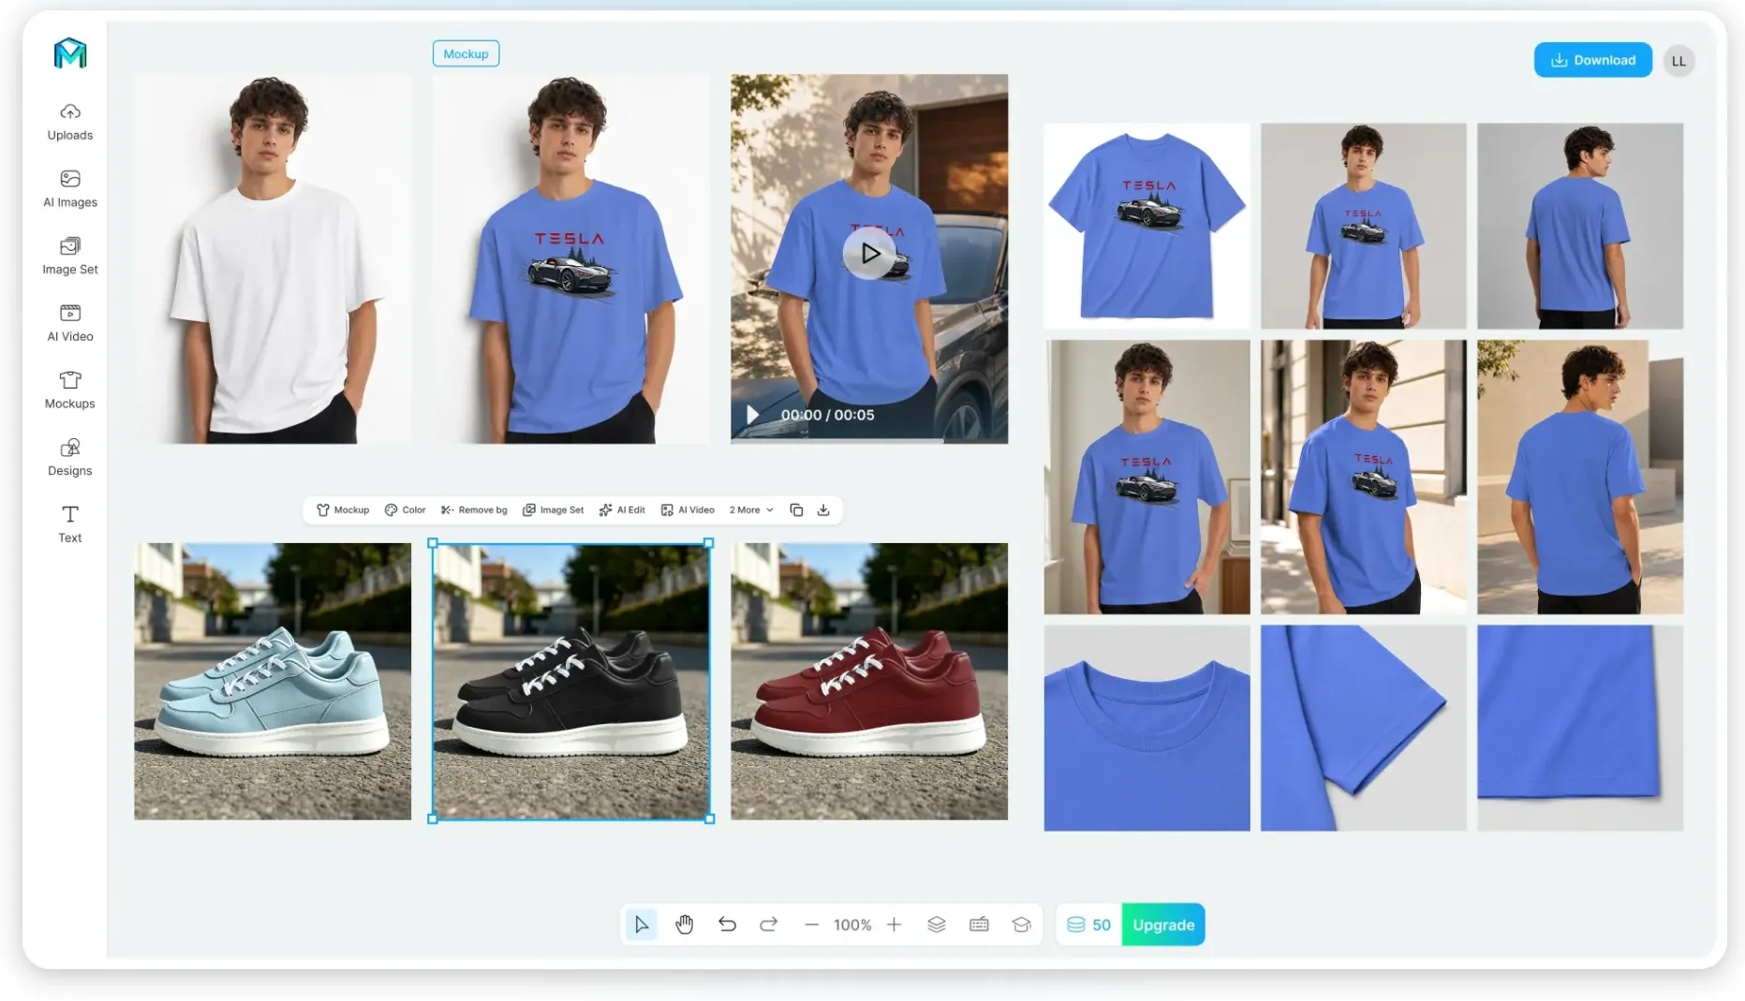Open the Uploads panel
The width and height of the screenshot is (1745, 1001).
70,122
